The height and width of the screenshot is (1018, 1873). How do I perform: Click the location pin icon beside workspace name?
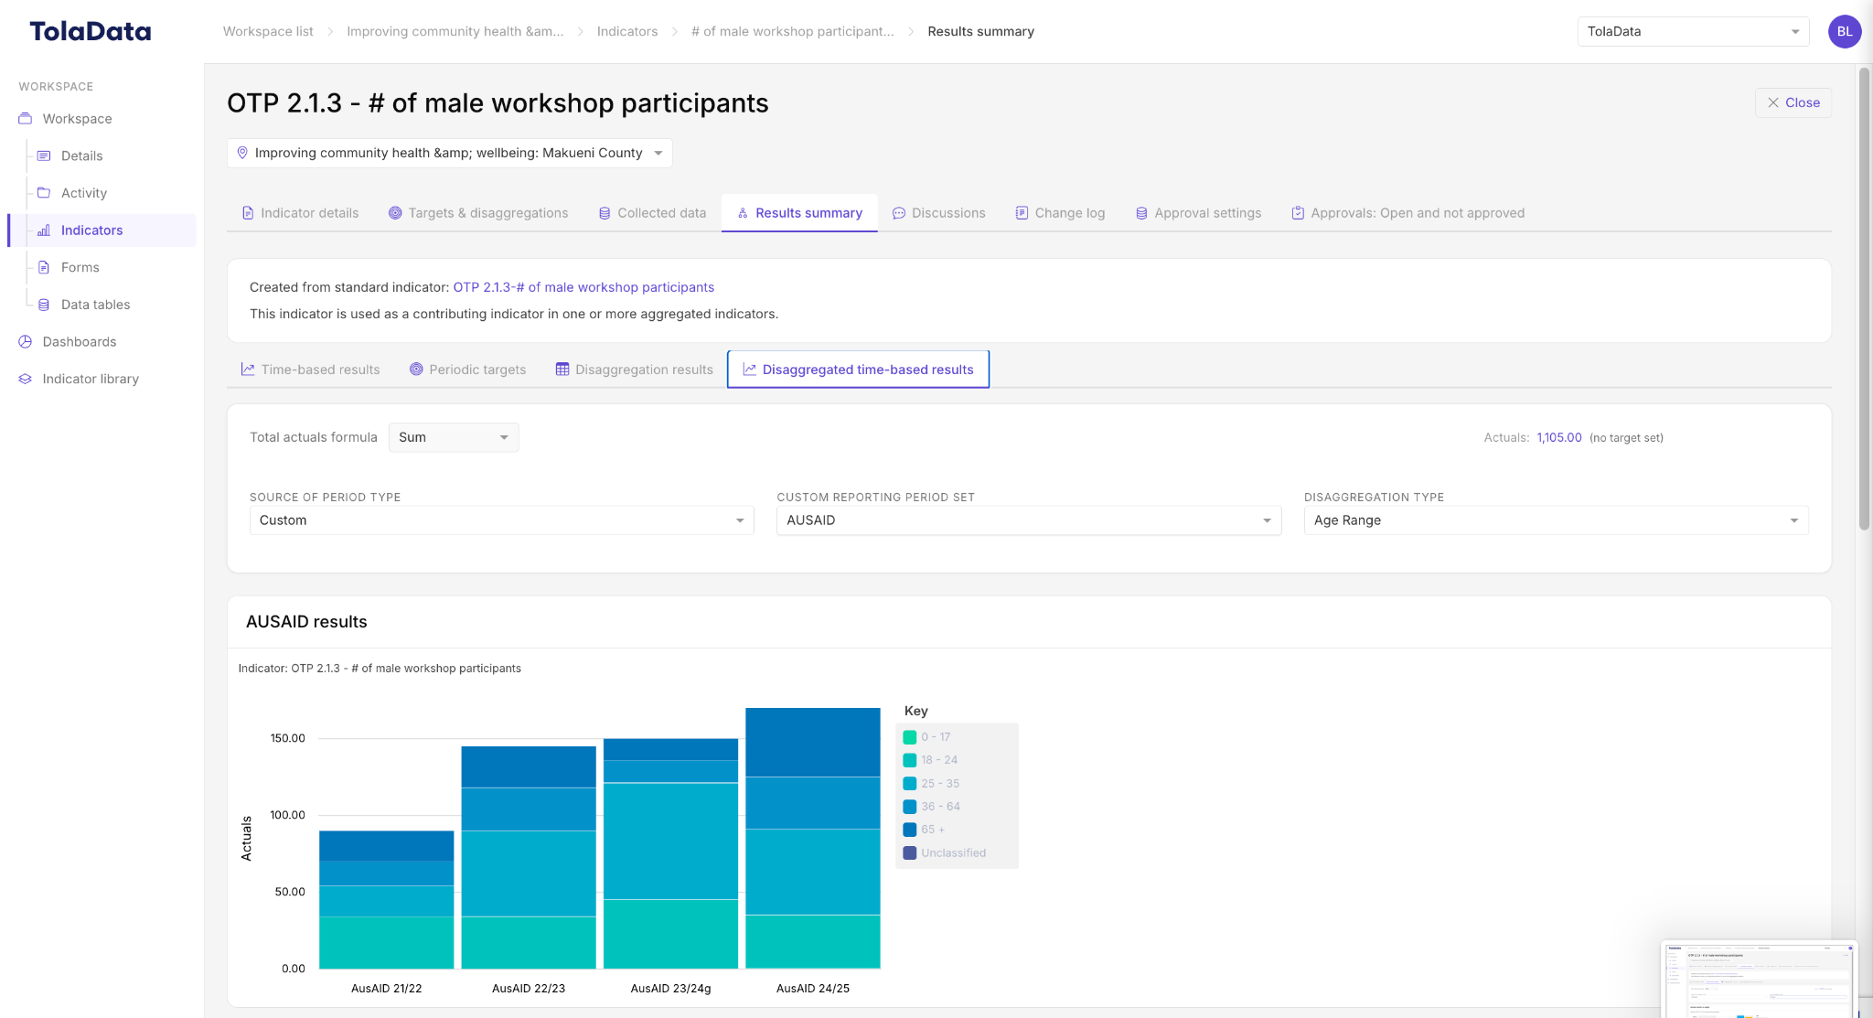(242, 153)
